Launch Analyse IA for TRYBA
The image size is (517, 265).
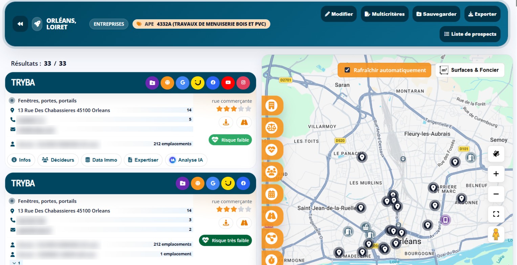pos(186,160)
